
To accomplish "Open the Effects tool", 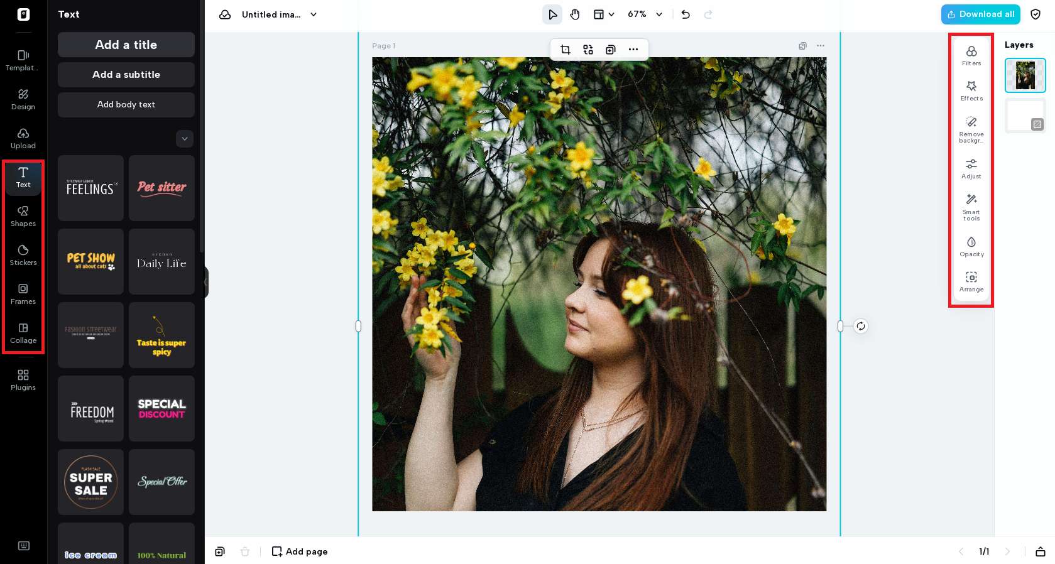I will point(971,90).
